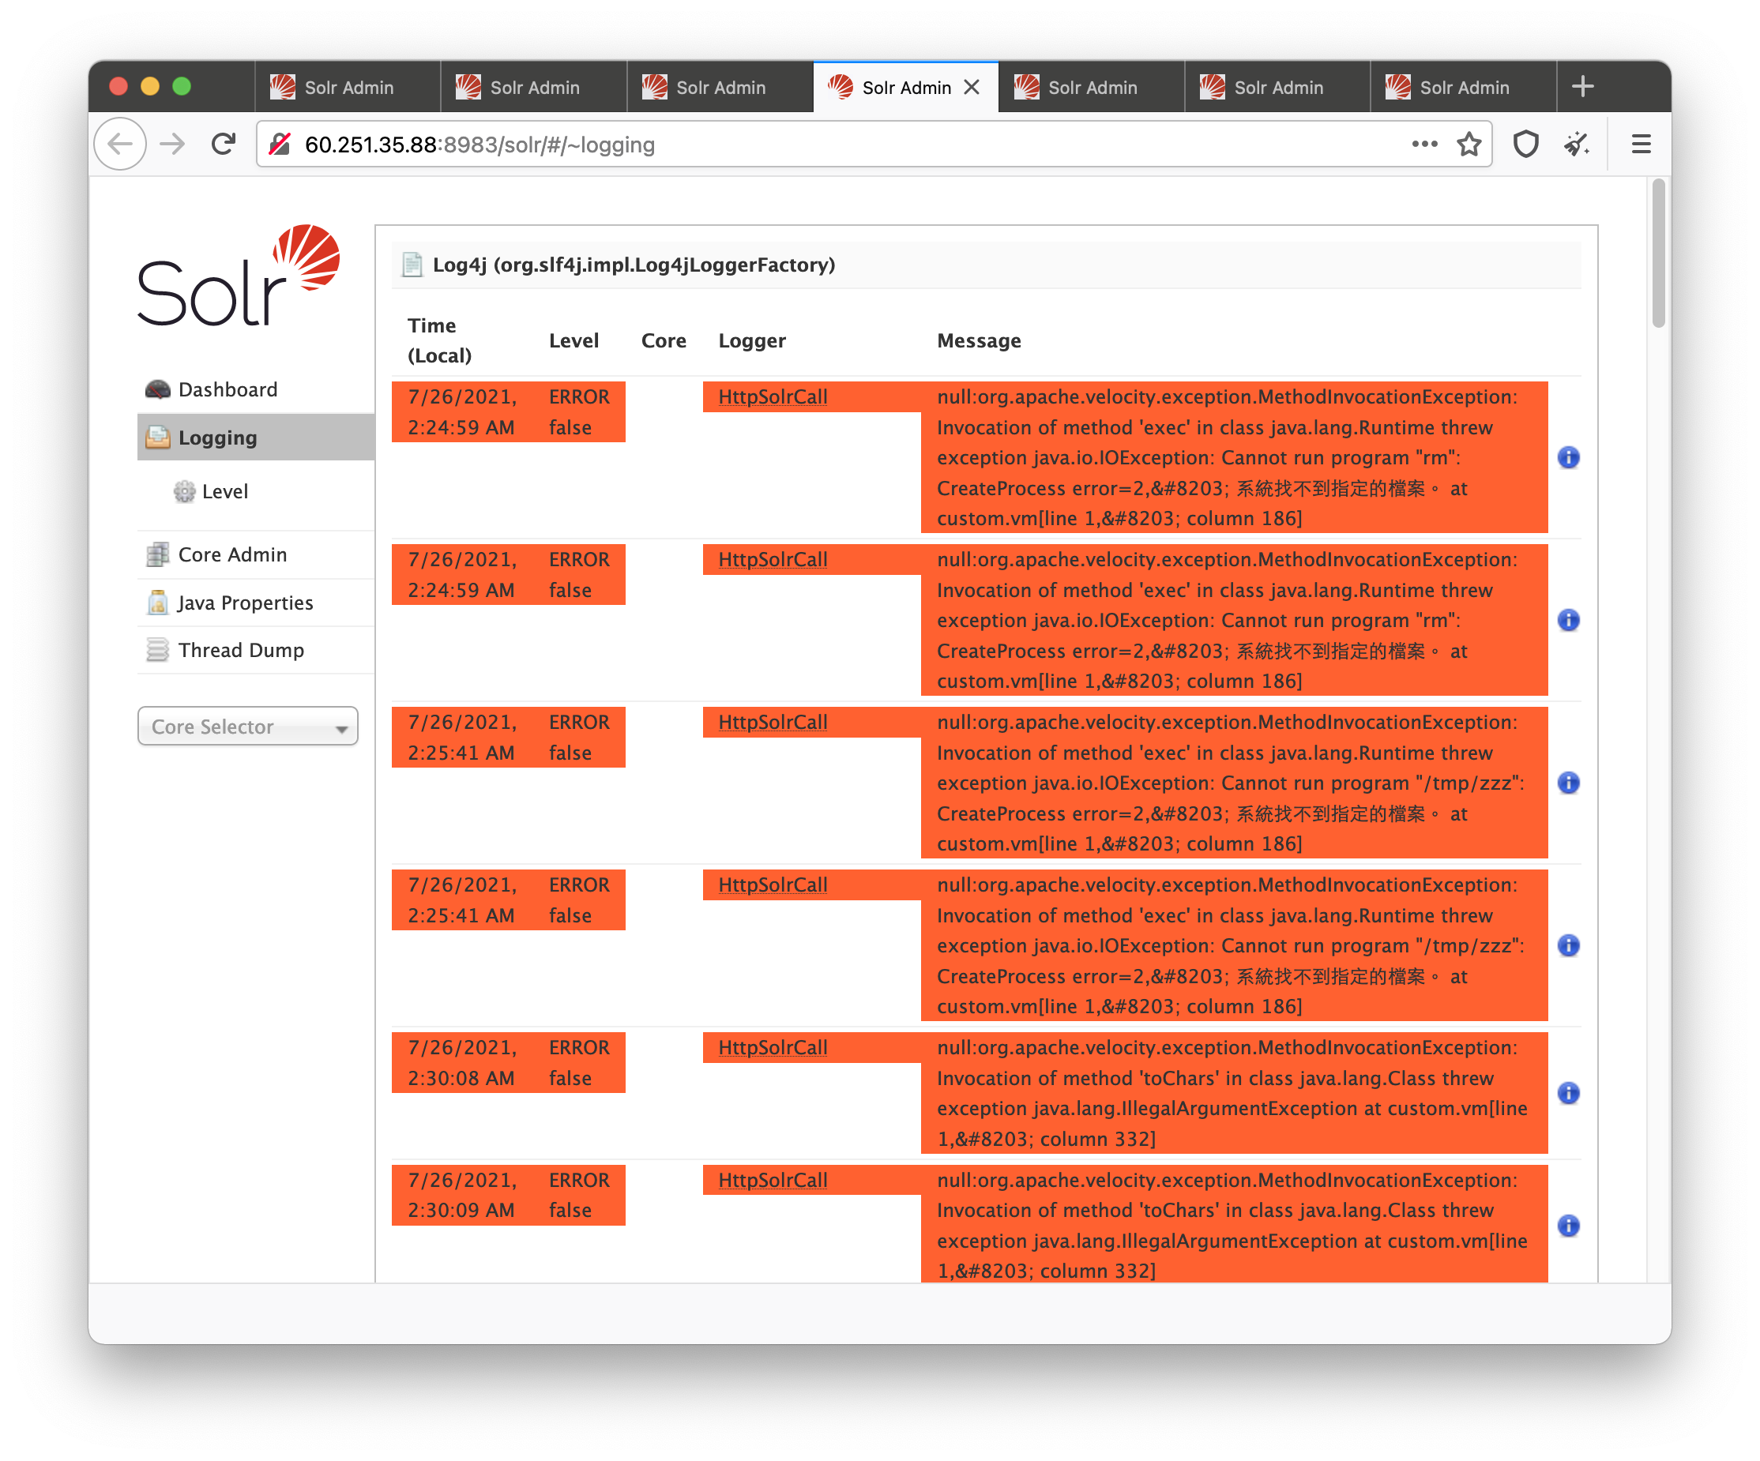Show info for second 2:24:59 AM error
This screenshot has height=1461, width=1760.
point(1568,620)
